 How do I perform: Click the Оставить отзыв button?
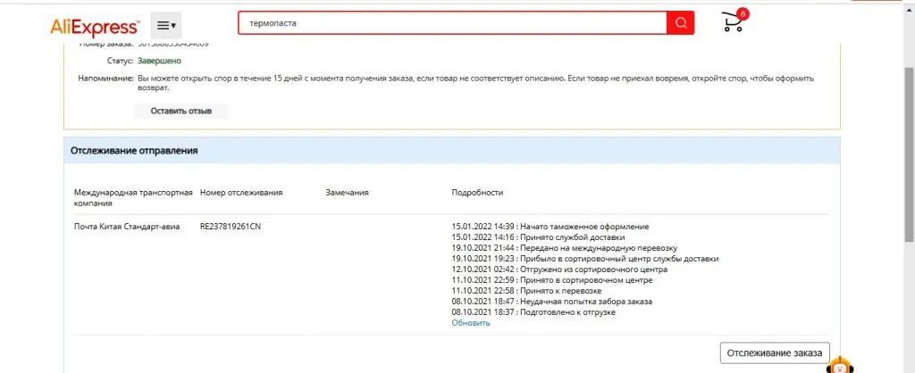point(180,111)
